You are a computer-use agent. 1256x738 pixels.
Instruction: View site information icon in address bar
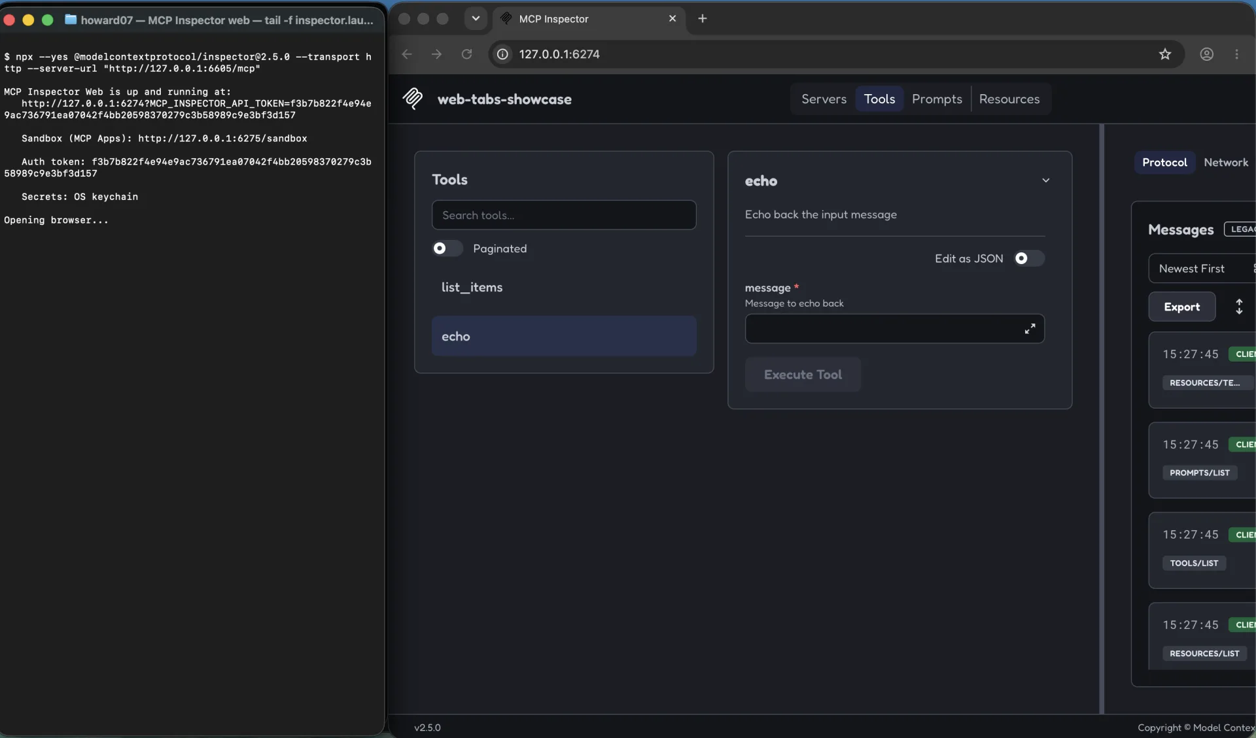pos(502,54)
